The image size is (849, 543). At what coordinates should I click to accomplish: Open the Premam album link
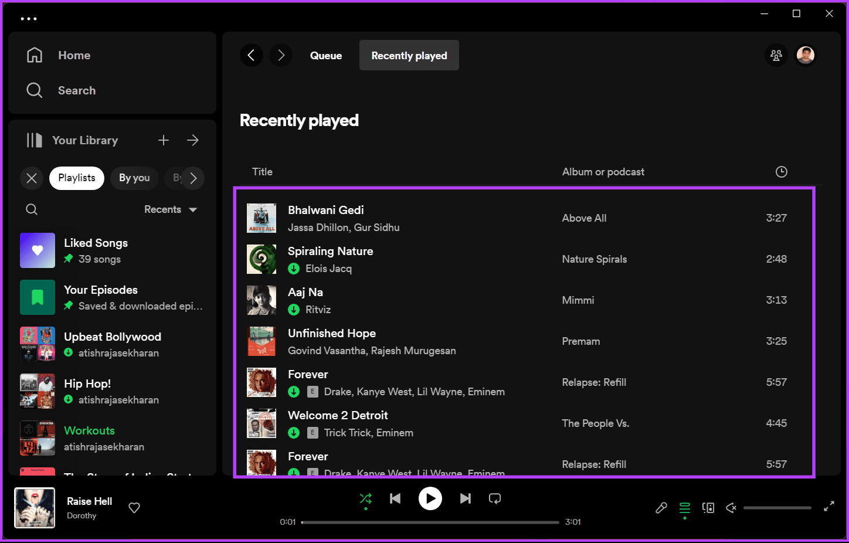pyautogui.click(x=581, y=341)
